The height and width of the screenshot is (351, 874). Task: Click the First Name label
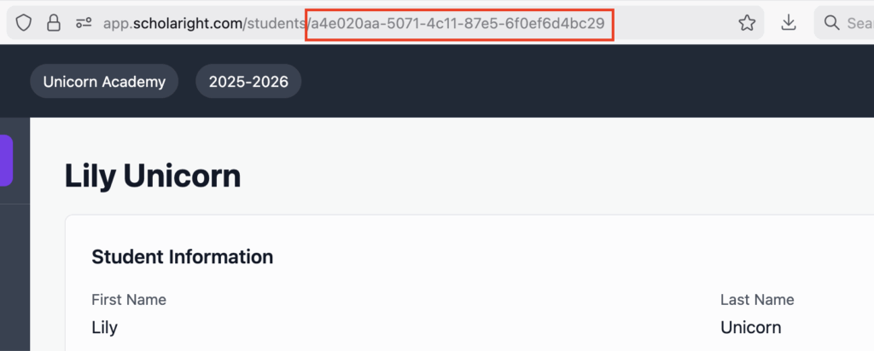point(128,299)
